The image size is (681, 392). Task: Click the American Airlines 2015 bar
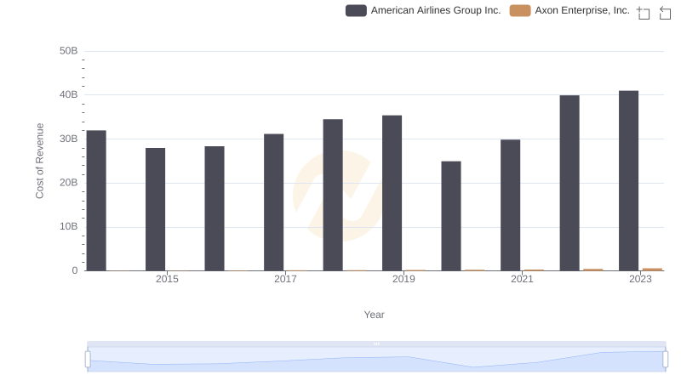click(x=156, y=209)
